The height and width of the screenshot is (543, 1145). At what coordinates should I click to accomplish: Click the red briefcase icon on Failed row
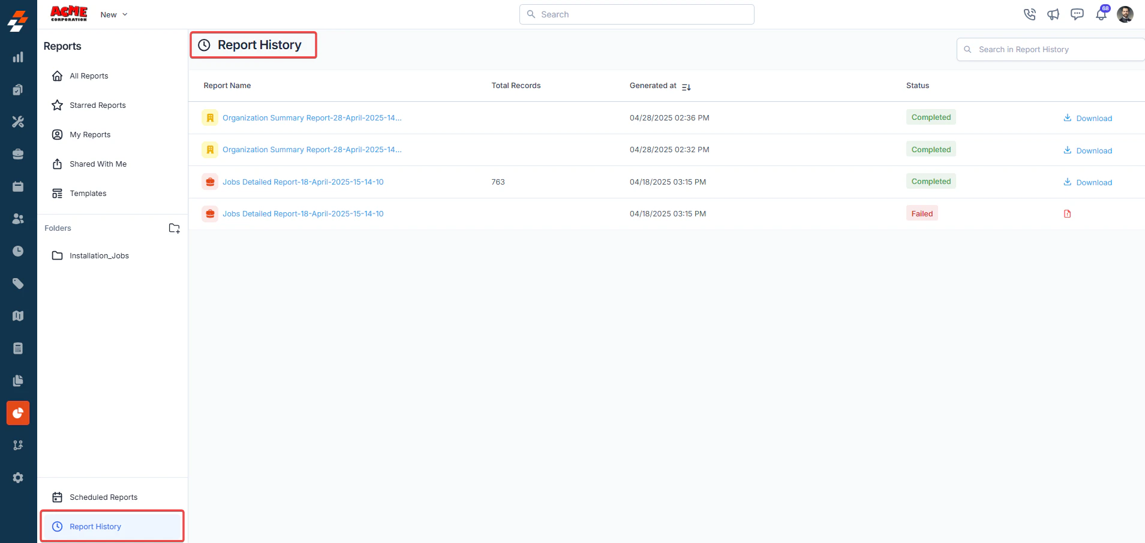210,214
